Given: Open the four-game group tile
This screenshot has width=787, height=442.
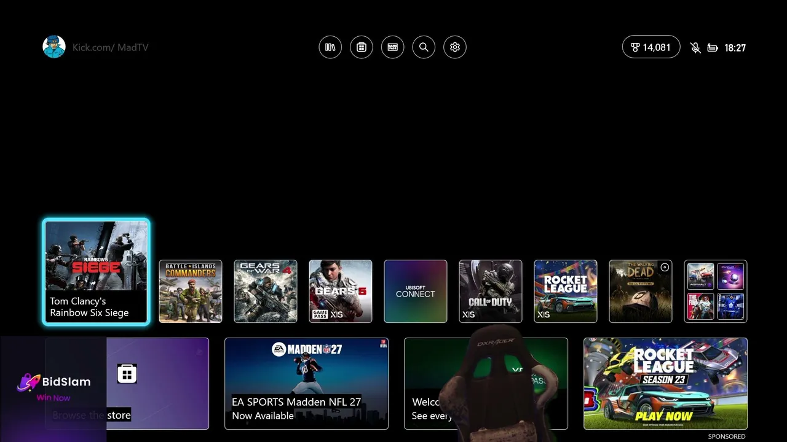Looking at the screenshot, I should click(x=716, y=291).
